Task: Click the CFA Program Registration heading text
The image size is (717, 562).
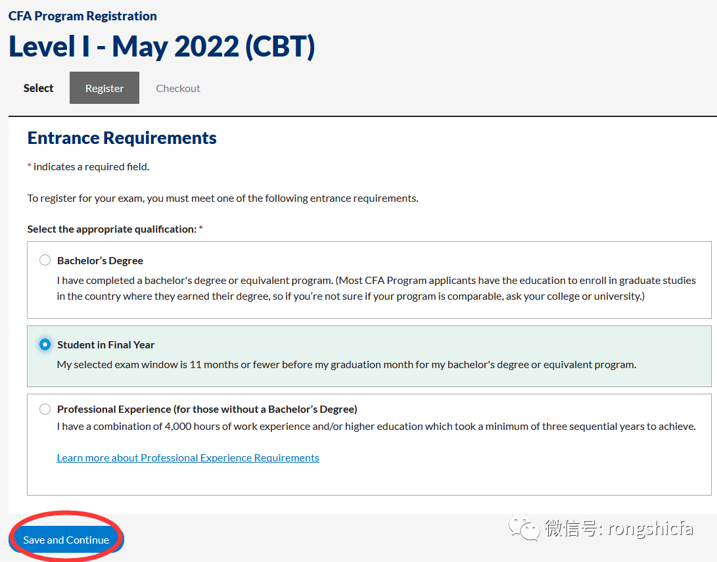Action: click(82, 16)
